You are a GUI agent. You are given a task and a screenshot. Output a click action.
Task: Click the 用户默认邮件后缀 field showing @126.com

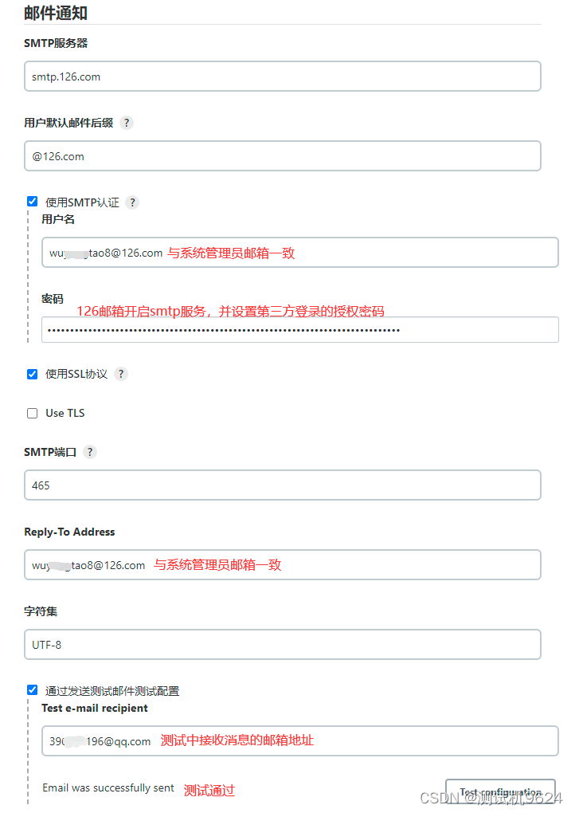point(282,155)
